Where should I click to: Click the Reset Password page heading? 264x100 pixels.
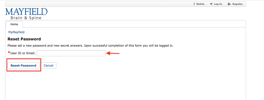coord(24,39)
